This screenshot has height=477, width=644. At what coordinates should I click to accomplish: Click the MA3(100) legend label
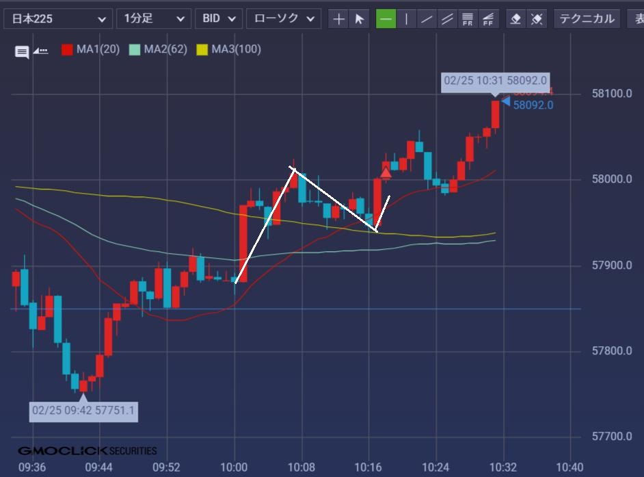click(236, 49)
